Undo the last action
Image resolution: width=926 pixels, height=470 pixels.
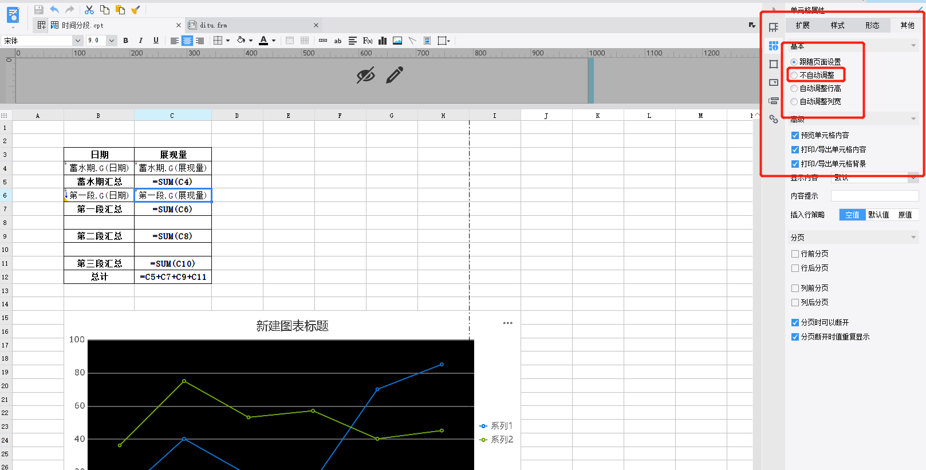point(54,9)
